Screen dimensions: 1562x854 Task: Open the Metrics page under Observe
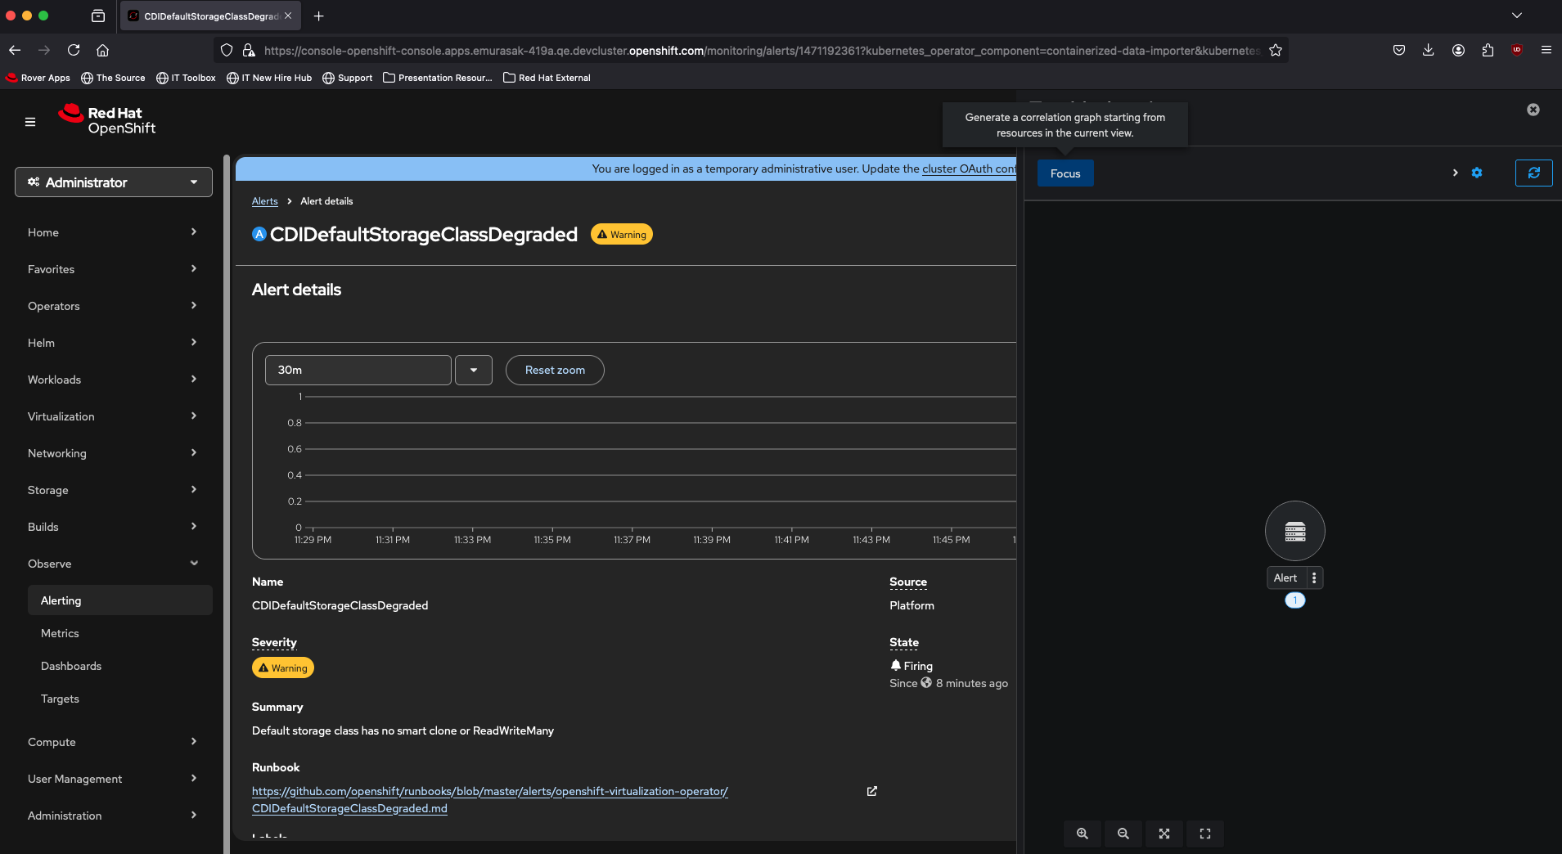coord(60,633)
